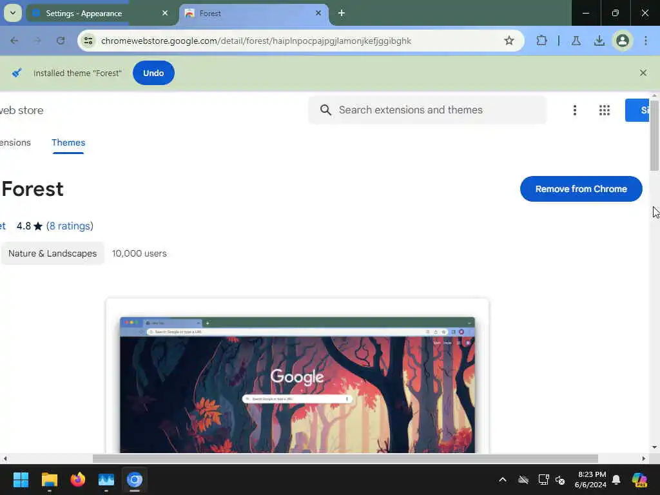This screenshot has height=495, width=660.
Task: Open the network status tray icon
Action: coord(543,480)
